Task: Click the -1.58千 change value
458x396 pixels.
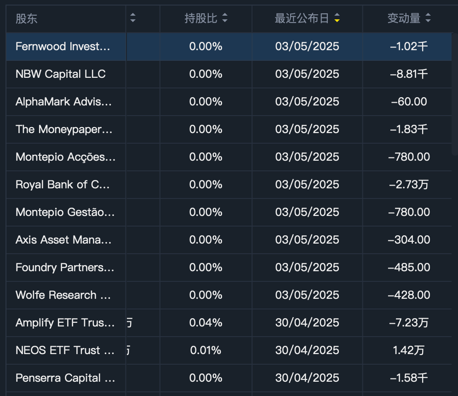Action: [409, 378]
